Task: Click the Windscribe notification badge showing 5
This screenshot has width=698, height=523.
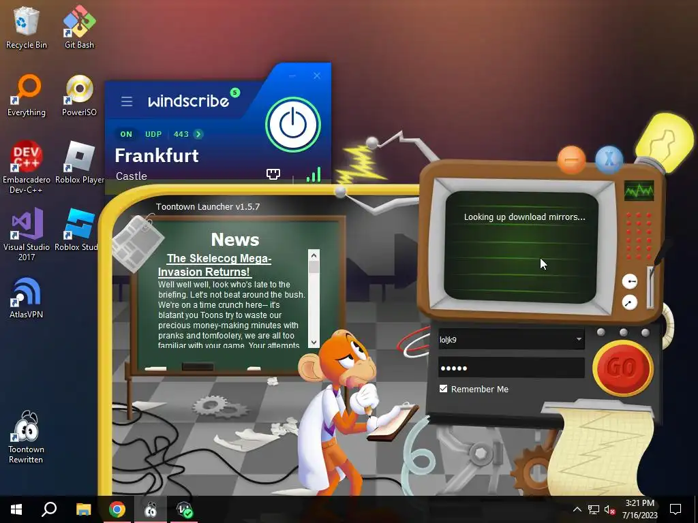Action: tap(235, 93)
